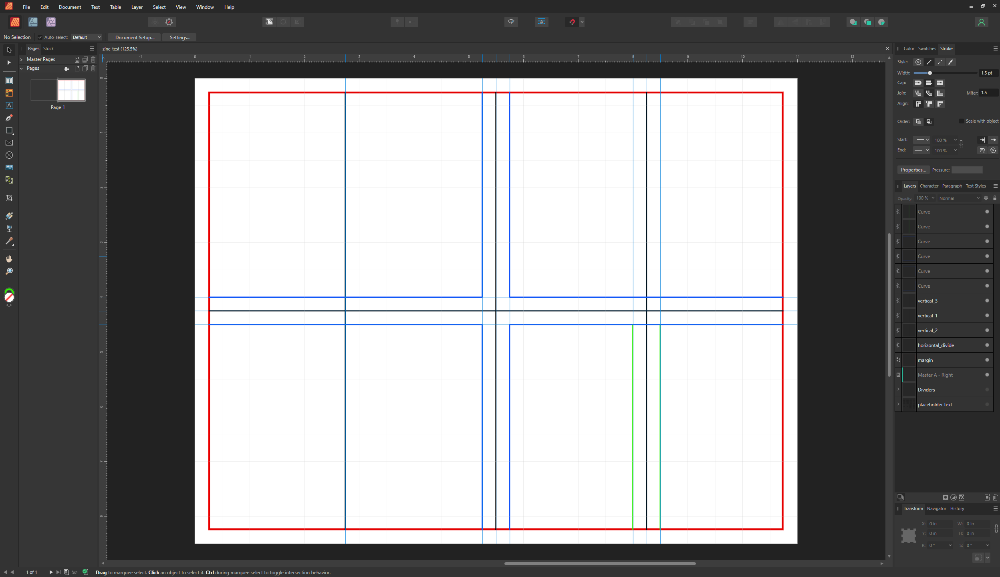This screenshot has height=577, width=1000.
Task: Select the Move tool
Action: (x=9, y=50)
